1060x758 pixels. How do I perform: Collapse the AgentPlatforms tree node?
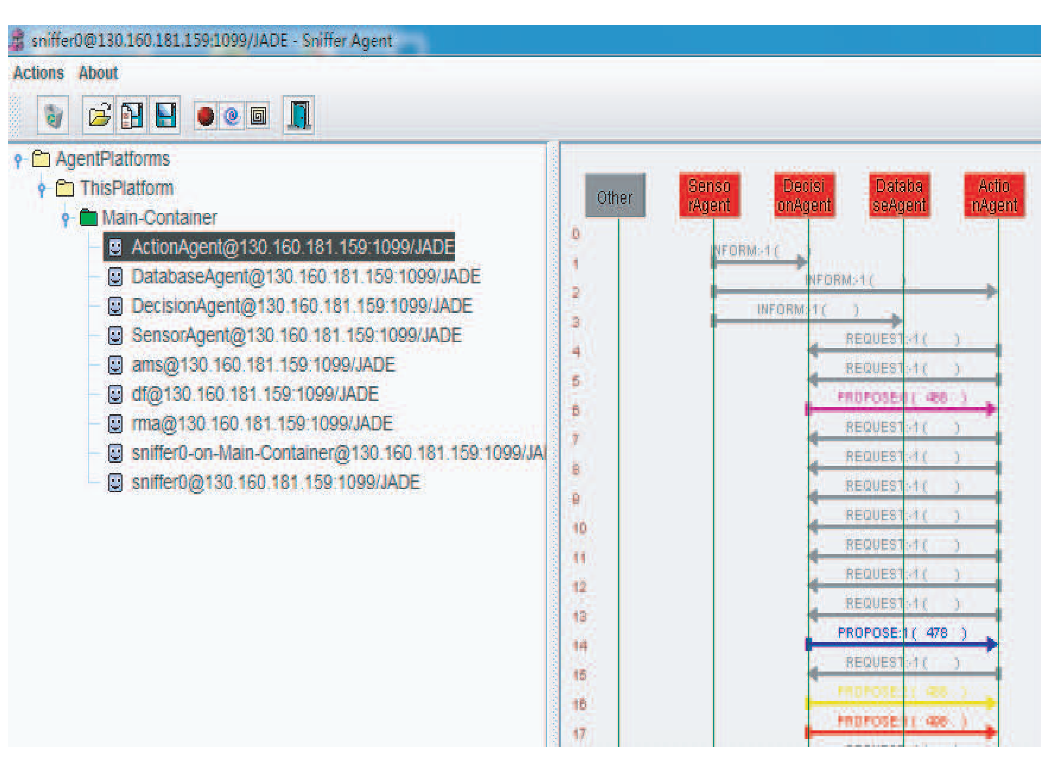18,160
